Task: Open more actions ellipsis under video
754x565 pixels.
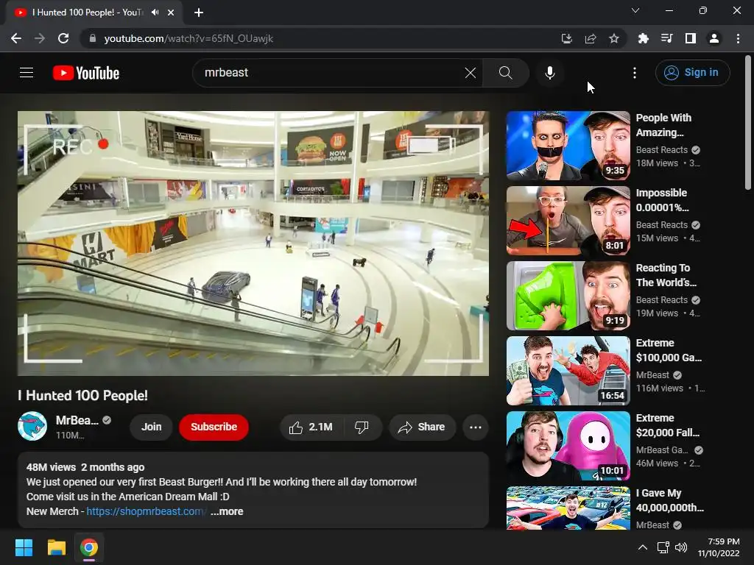Action: (x=475, y=427)
